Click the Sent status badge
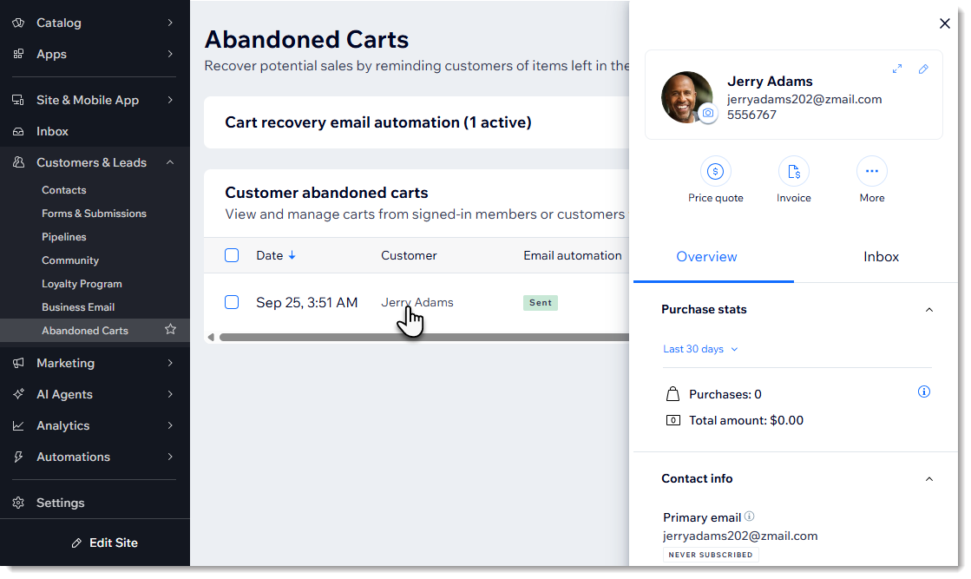 (x=540, y=303)
